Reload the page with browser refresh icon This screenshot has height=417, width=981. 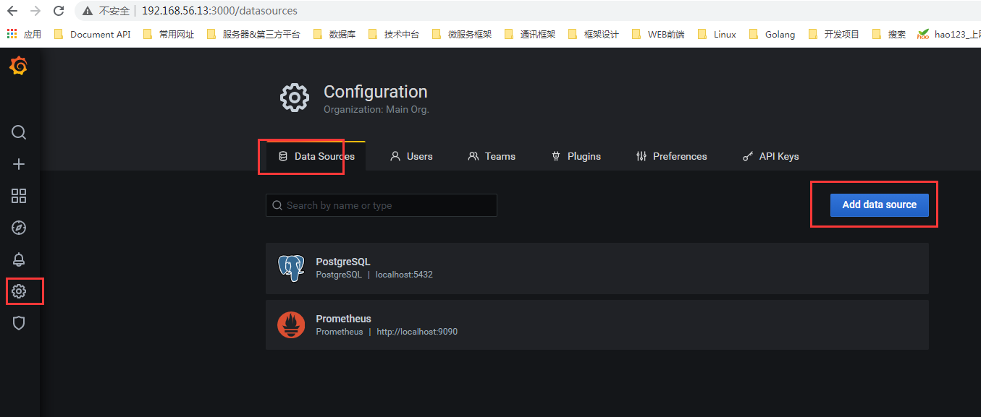coord(59,11)
